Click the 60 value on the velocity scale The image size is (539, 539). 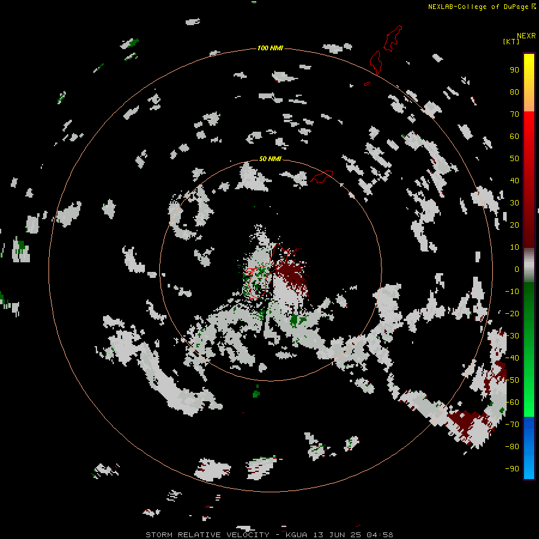[x=514, y=137]
